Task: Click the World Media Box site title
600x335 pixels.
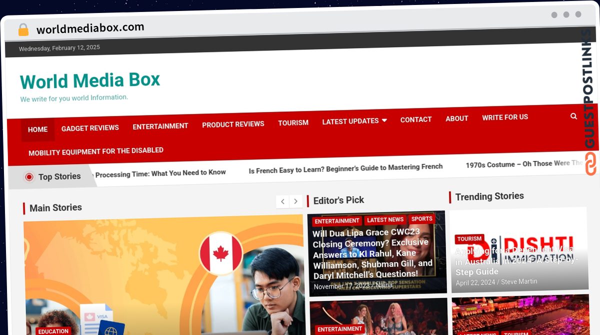Action: pyautogui.click(x=90, y=80)
